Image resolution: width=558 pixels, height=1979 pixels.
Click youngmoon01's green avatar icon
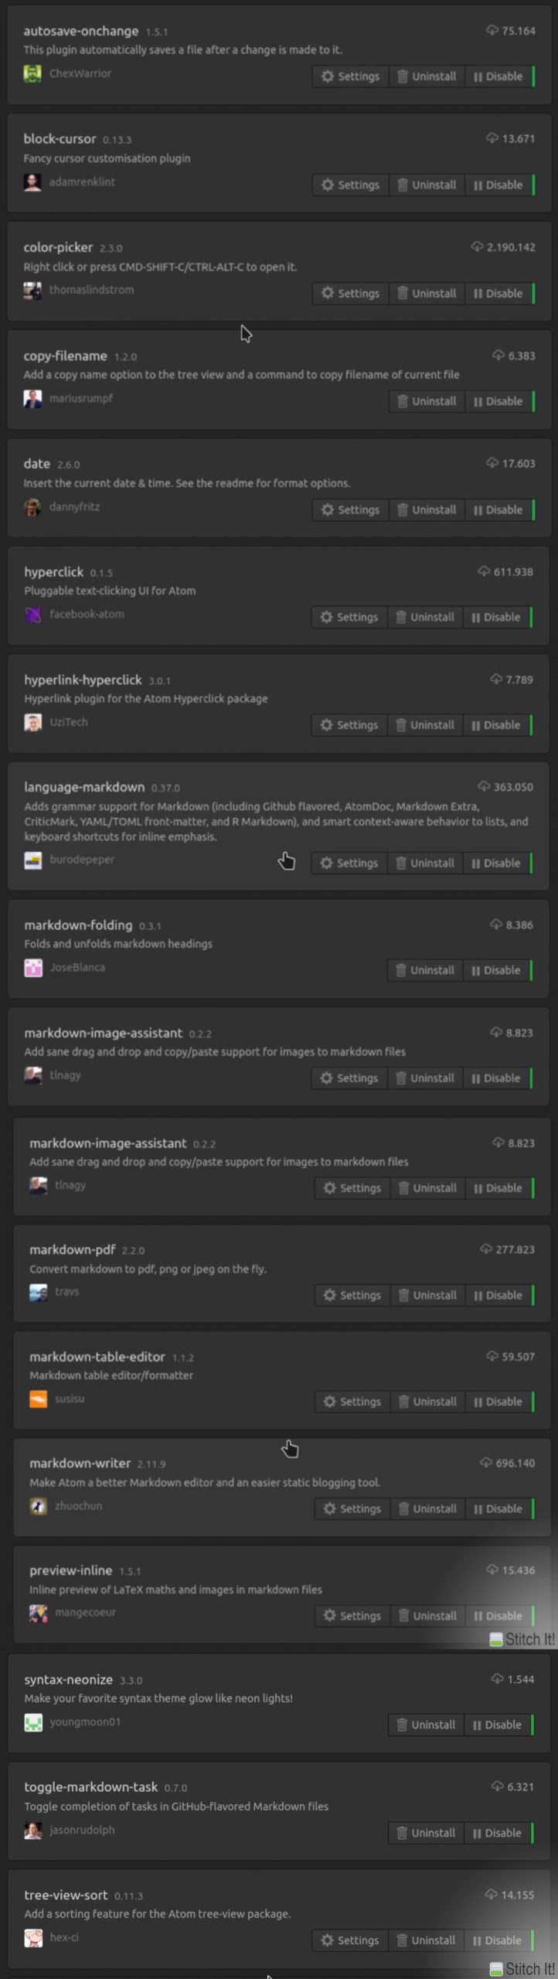click(x=33, y=1722)
